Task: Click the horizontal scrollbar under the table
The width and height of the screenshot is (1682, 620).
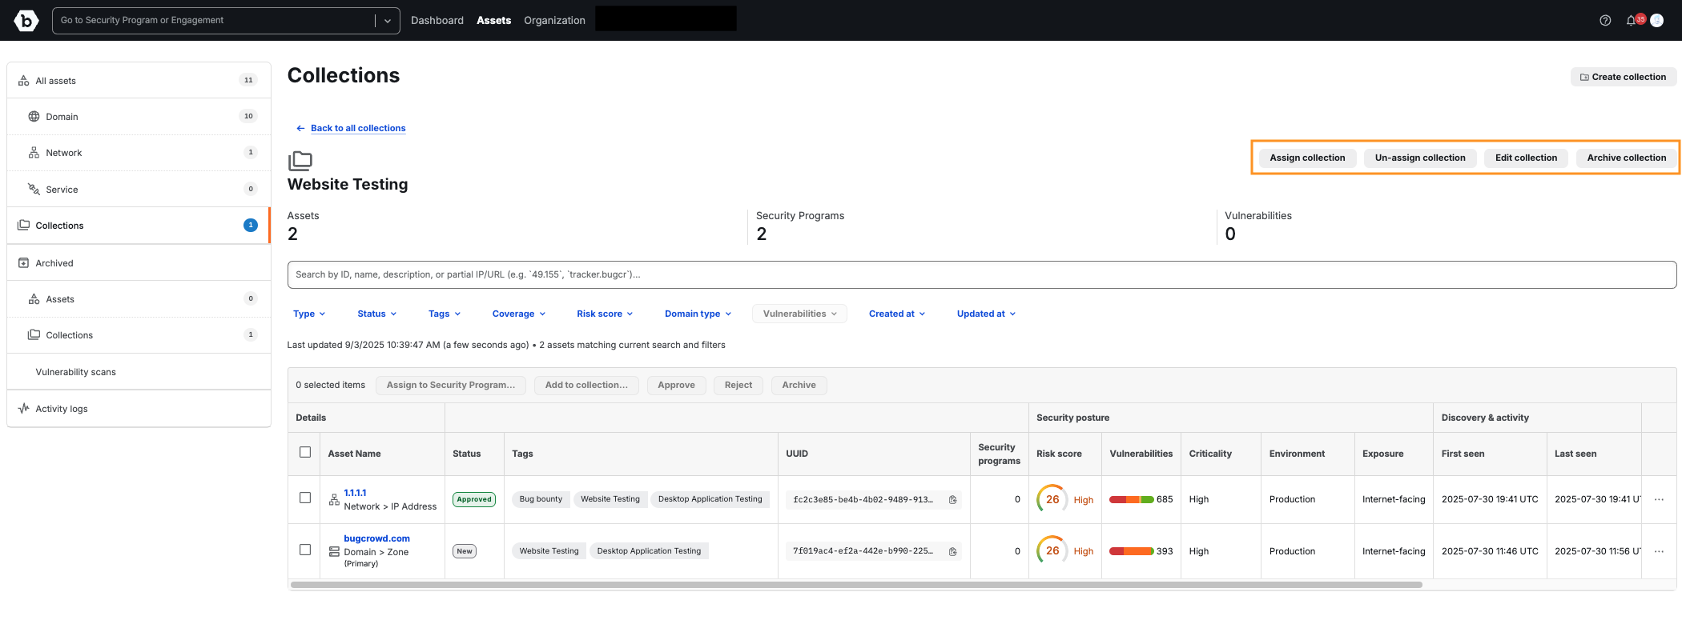Action: click(x=856, y=585)
